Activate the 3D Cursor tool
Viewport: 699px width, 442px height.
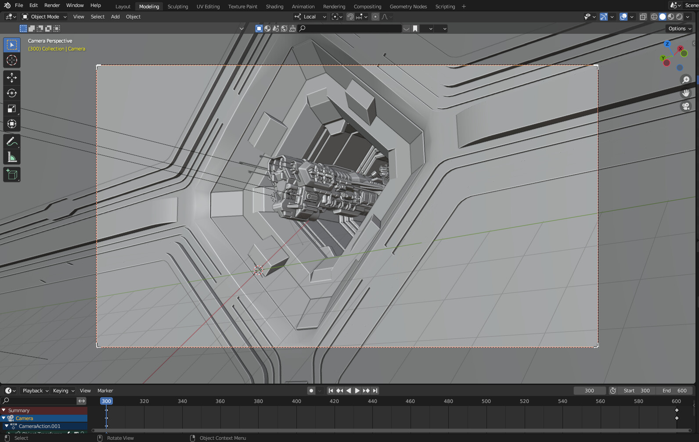click(12, 60)
